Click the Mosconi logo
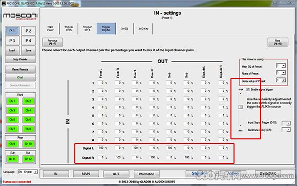 20,16
